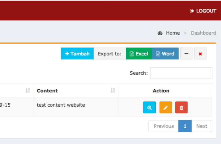Screen dimensions: 221x144
Task: Select the "test content website" cell
Action: [61, 105]
